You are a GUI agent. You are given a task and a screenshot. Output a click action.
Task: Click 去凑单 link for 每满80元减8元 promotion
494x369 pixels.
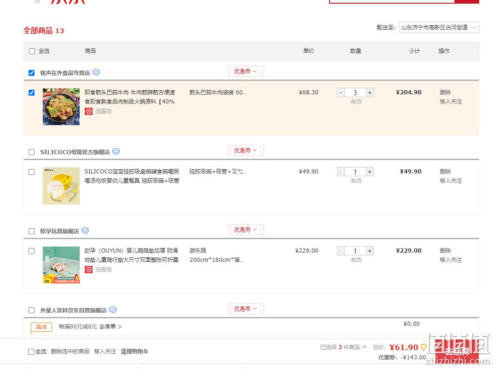(110, 327)
